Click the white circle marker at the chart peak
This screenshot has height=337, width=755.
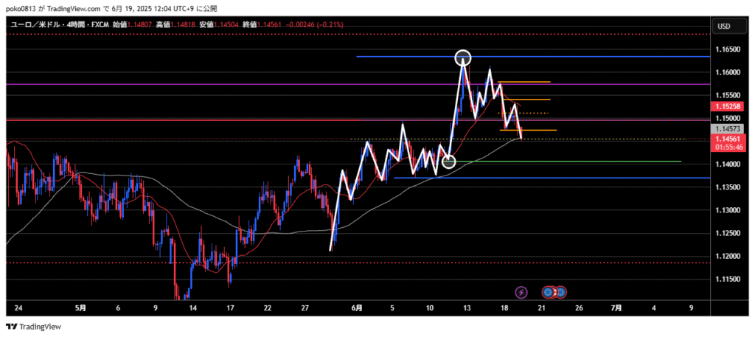[463, 57]
